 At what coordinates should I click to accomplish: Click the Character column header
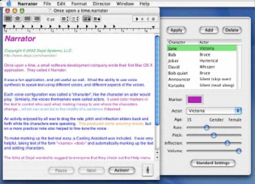[x=183, y=42]
